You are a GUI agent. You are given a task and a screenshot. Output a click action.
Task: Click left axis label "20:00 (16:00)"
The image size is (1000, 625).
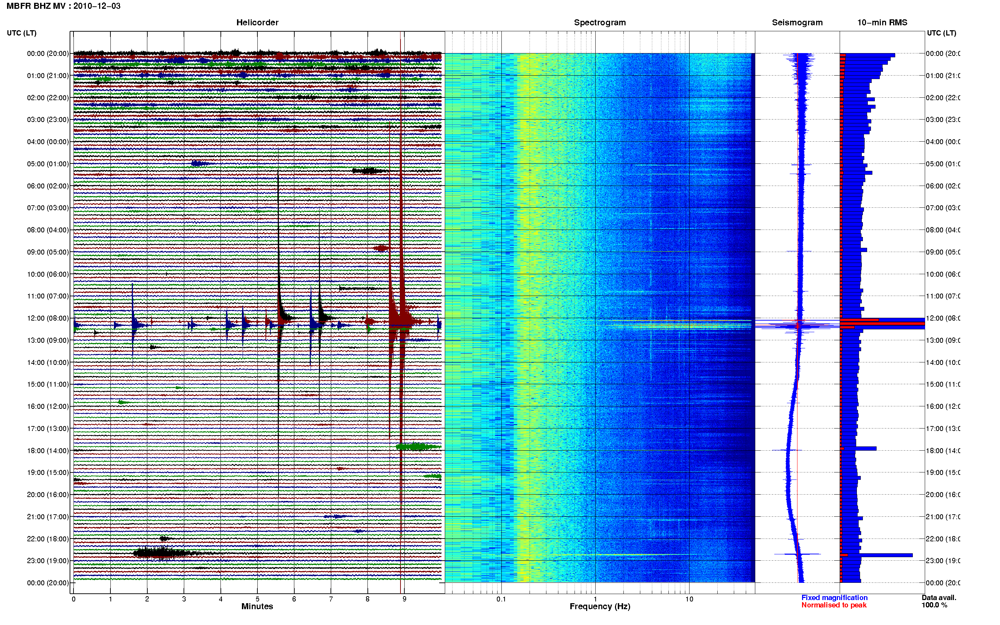[48, 494]
